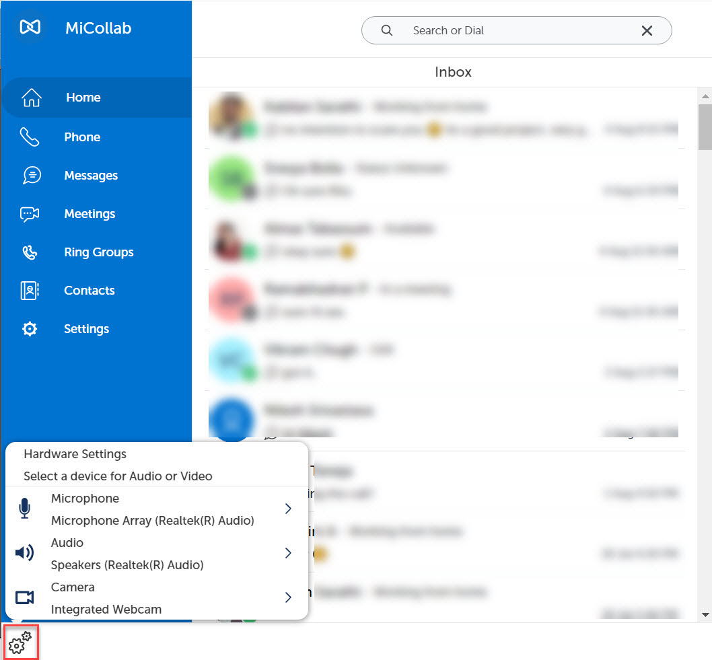
Task: Click the Meetings video chat icon
Action: 30,214
